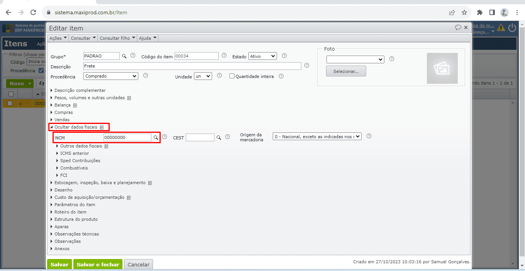Viewport: 525px width, 271px height.
Task: Click the note icon beside Balança
Action: pos(75,105)
